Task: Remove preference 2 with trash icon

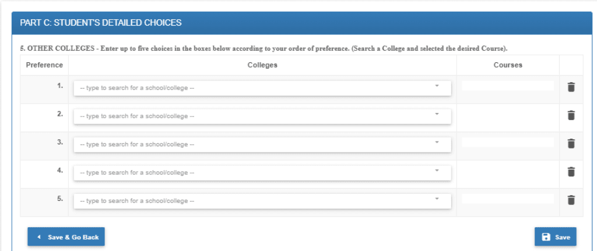Action: point(571,115)
